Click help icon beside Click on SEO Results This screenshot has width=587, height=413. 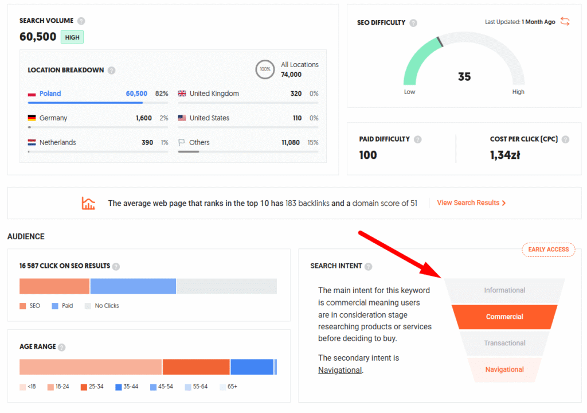click(x=116, y=266)
